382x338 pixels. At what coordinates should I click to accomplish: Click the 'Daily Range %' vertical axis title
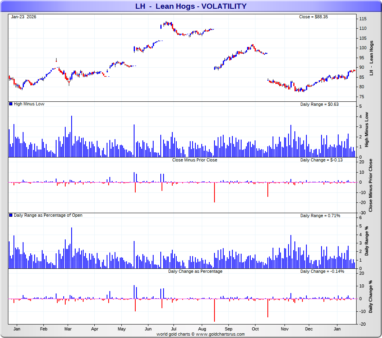(366, 241)
